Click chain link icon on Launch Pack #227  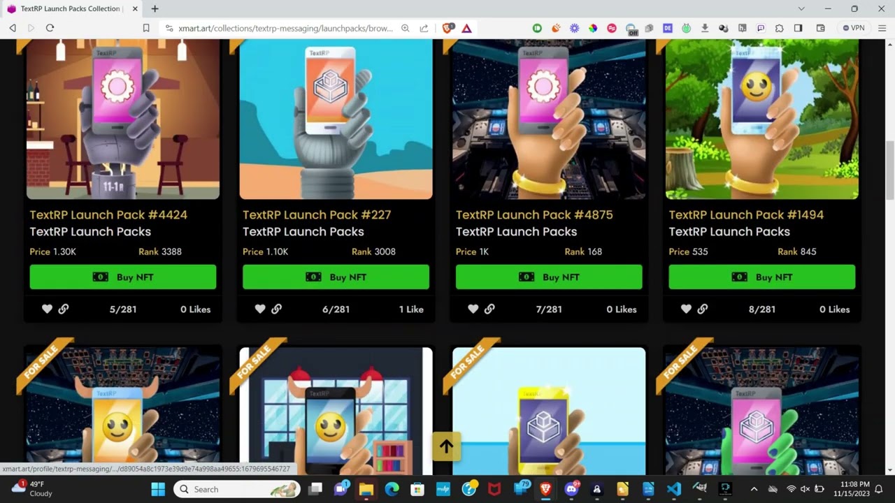(277, 309)
